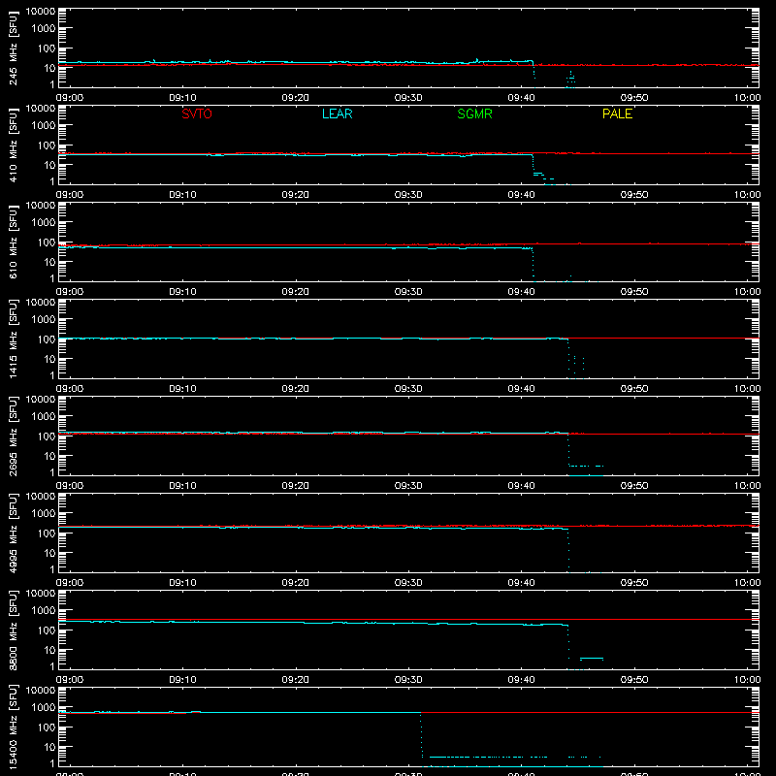
Task: Select the 610 MHz [SFU] axis title
Action: point(14,242)
